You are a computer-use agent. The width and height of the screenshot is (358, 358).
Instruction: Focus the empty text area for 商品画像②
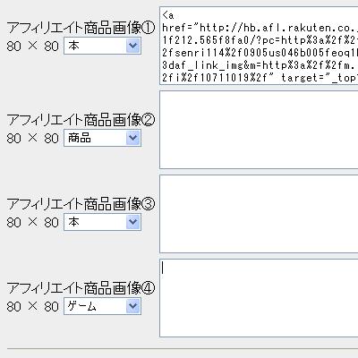pos(259,130)
